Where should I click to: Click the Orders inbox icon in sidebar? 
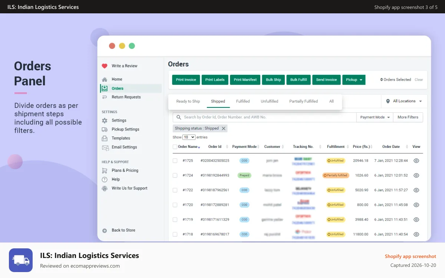coord(105,88)
